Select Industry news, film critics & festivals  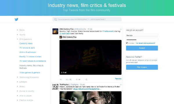(31, 67)
